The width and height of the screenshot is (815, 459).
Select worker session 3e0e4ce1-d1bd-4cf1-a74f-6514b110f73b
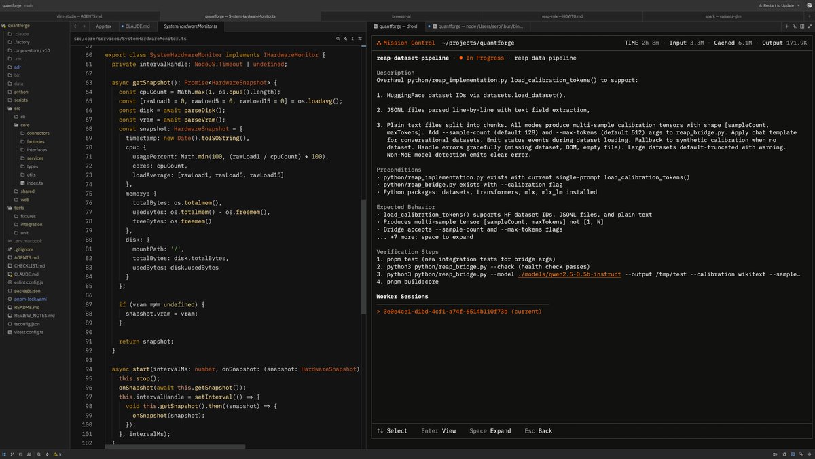click(459, 312)
